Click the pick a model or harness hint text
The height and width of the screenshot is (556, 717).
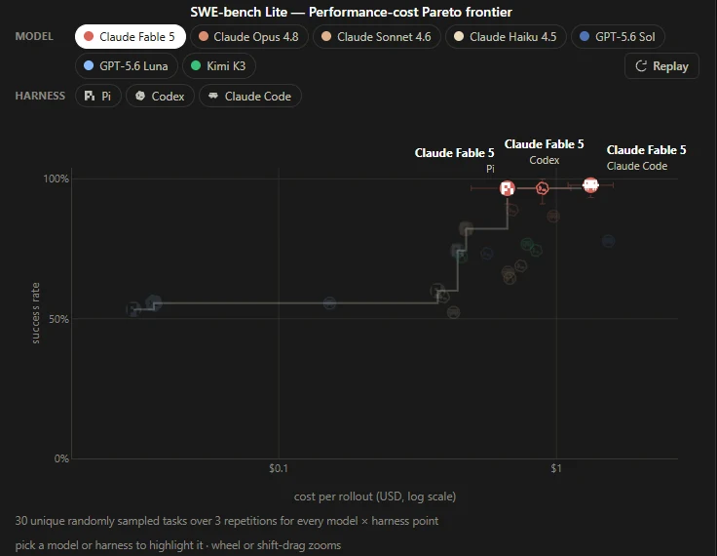(x=178, y=545)
